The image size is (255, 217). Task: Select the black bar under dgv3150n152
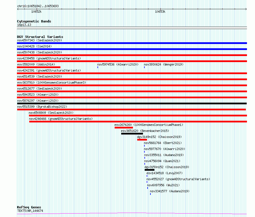150,170
